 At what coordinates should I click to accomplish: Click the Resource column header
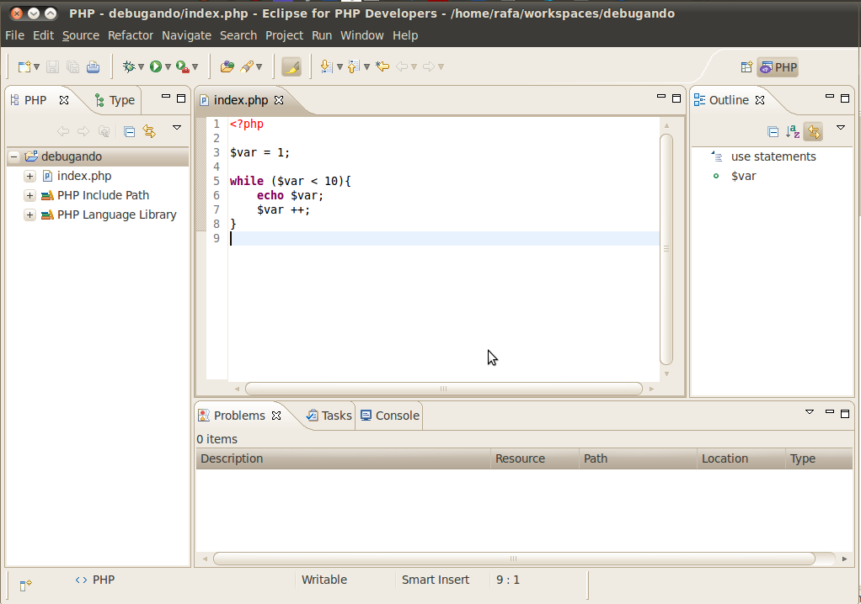pyautogui.click(x=535, y=458)
